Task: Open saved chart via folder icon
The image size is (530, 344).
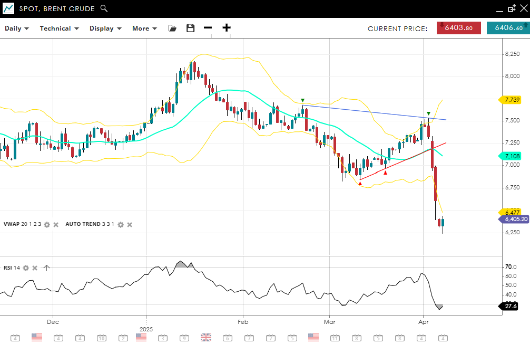Action: point(172,28)
